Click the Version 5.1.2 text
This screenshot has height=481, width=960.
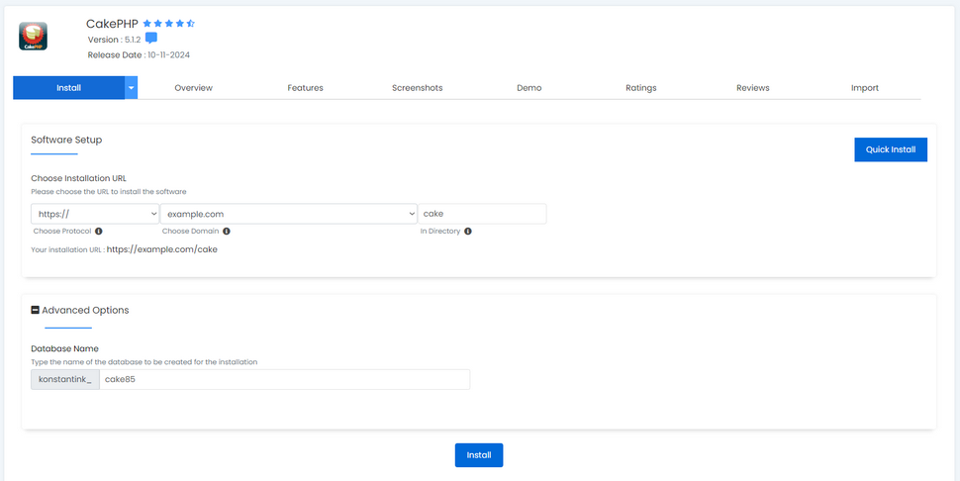tap(115, 40)
